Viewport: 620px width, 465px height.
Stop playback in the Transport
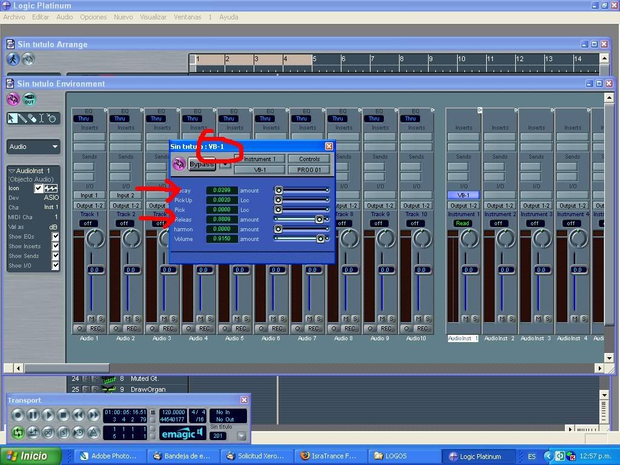click(x=63, y=415)
